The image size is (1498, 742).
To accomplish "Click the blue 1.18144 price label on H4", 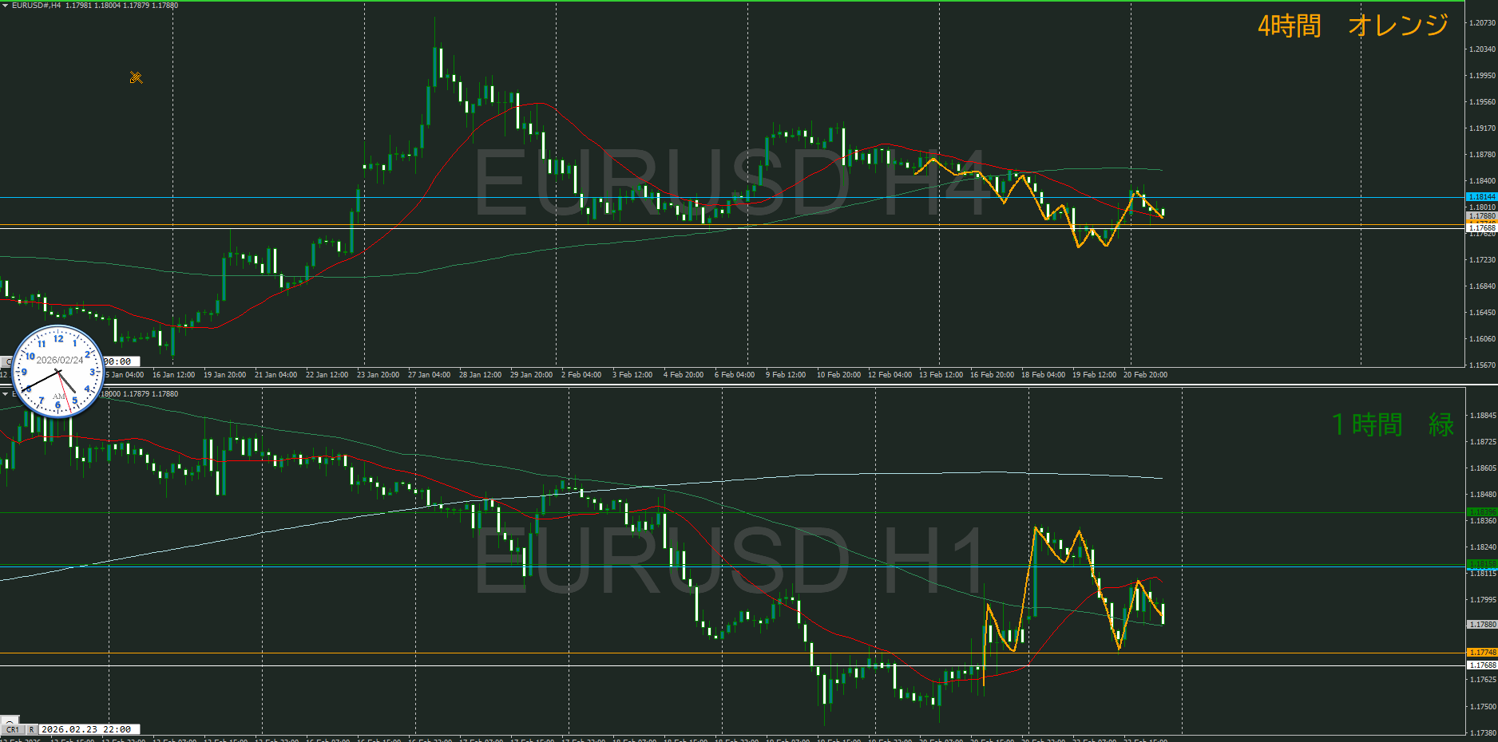I will [1481, 197].
